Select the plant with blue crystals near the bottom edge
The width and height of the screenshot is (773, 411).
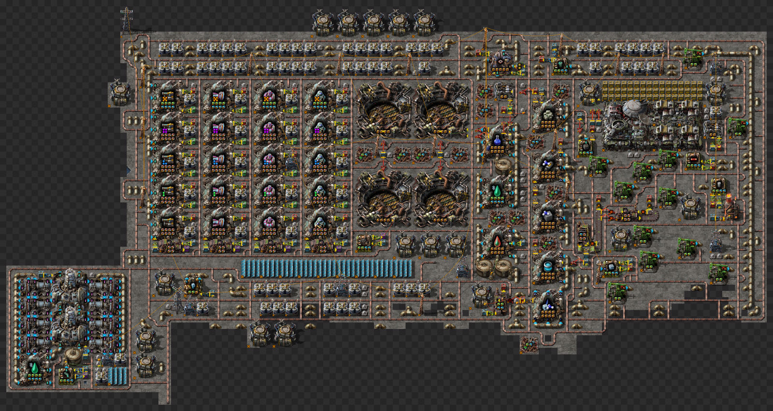pyautogui.click(x=547, y=307)
